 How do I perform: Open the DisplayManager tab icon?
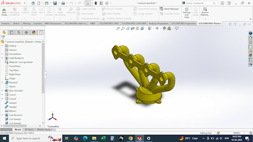point(33,33)
